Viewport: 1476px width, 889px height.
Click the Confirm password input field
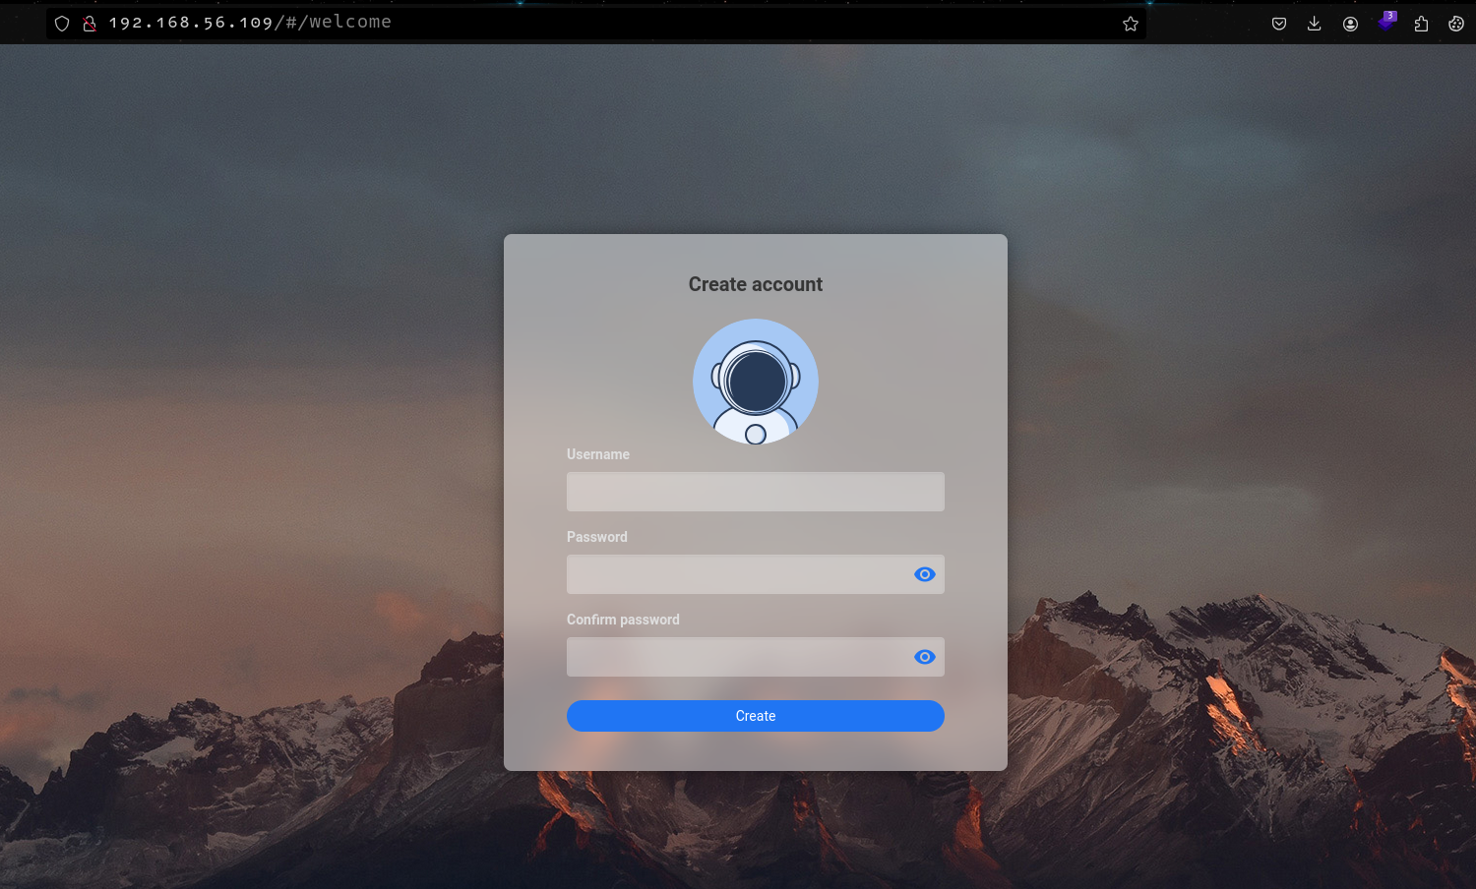pyautogui.click(x=755, y=657)
